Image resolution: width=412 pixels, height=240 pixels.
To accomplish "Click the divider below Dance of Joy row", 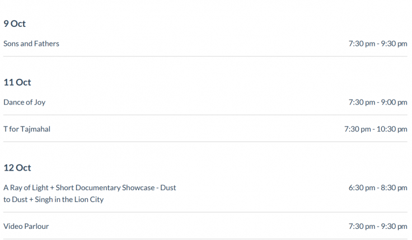I will pos(205,115).
